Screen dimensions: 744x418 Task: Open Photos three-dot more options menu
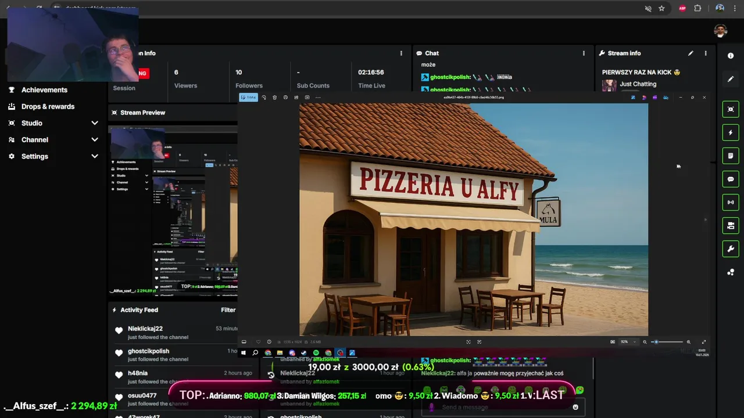click(318, 98)
